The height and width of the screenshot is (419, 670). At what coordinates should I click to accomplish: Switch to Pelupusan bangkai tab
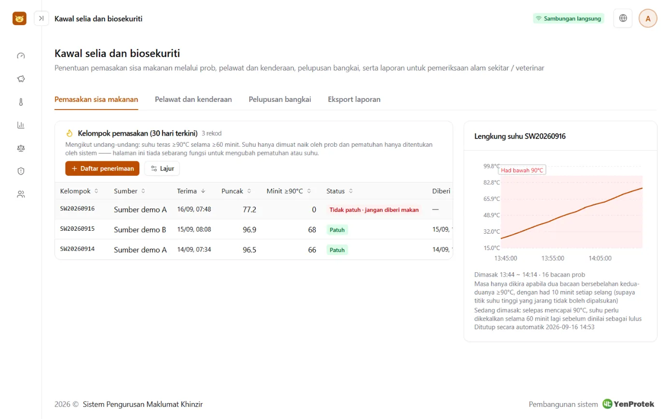click(280, 99)
